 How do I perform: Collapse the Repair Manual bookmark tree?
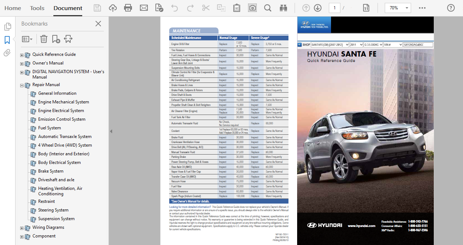[22, 86]
